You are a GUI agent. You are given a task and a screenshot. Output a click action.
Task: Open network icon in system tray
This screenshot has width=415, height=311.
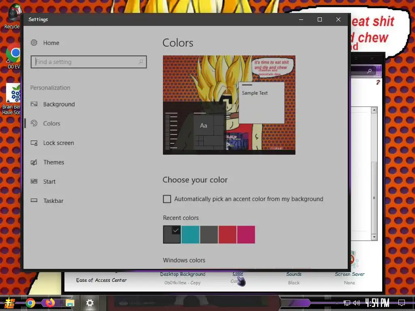347,303
